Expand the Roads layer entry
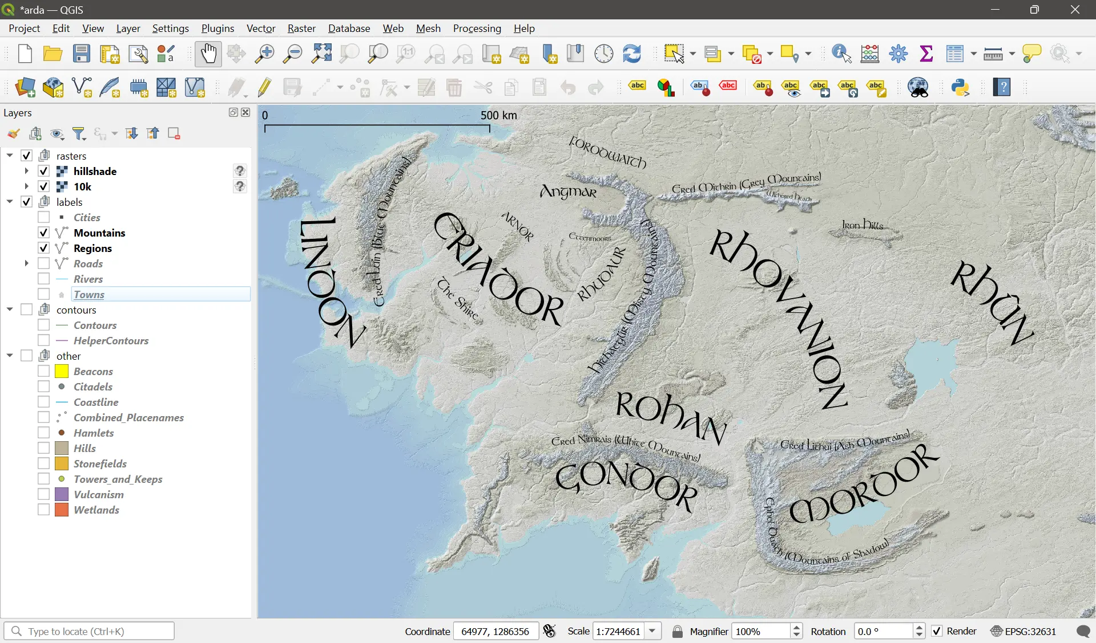 (26, 263)
